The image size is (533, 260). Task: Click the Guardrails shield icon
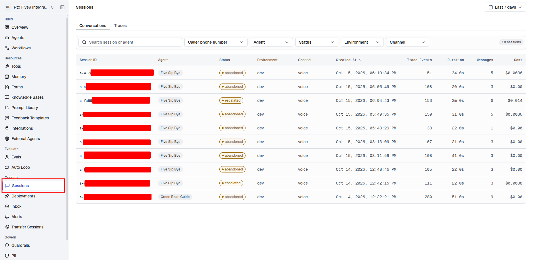tap(7, 245)
